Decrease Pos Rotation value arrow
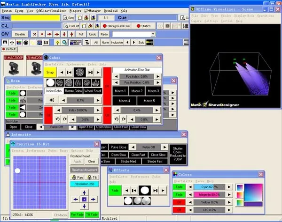 click(x=116, y=82)
